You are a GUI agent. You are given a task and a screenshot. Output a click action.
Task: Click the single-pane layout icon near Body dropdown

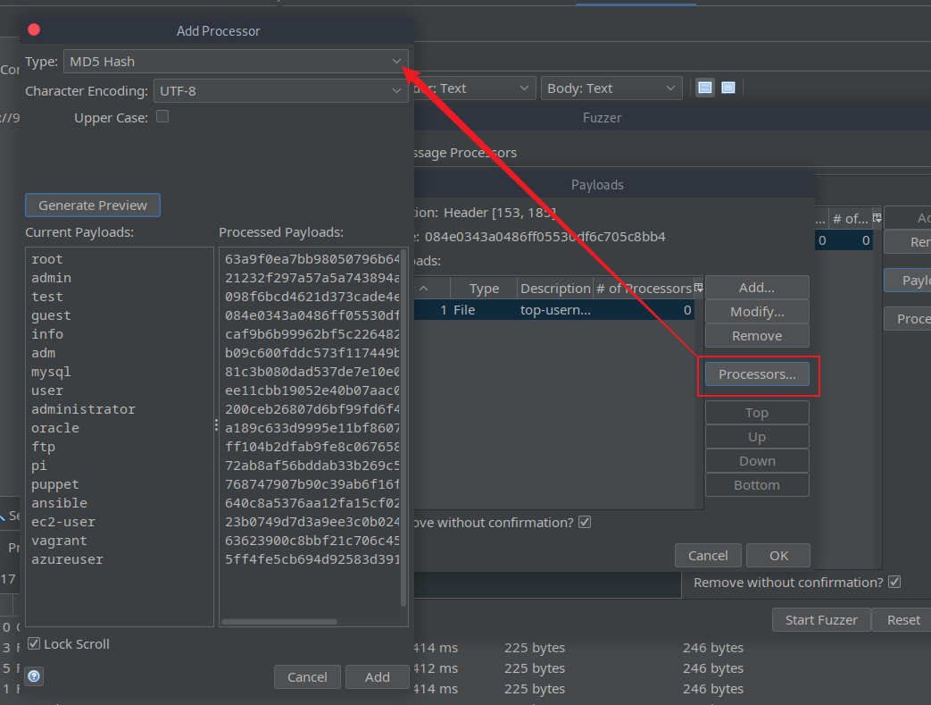point(728,88)
